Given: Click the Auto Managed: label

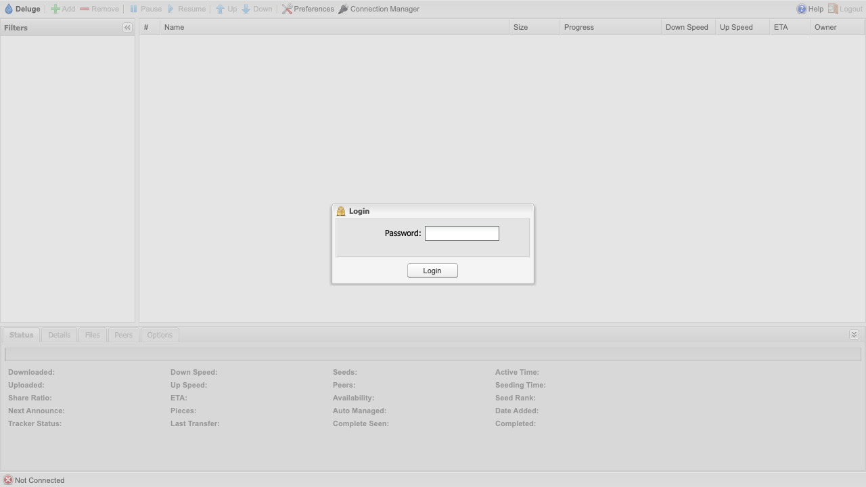Looking at the screenshot, I should [x=359, y=411].
